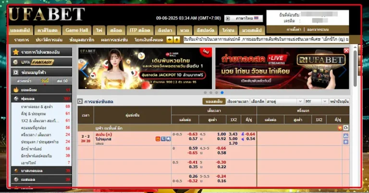The height and width of the screenshot is (193, 369).
Task: Click the yellow up arrow icon in the sub-menu
Action: [177, 39]
